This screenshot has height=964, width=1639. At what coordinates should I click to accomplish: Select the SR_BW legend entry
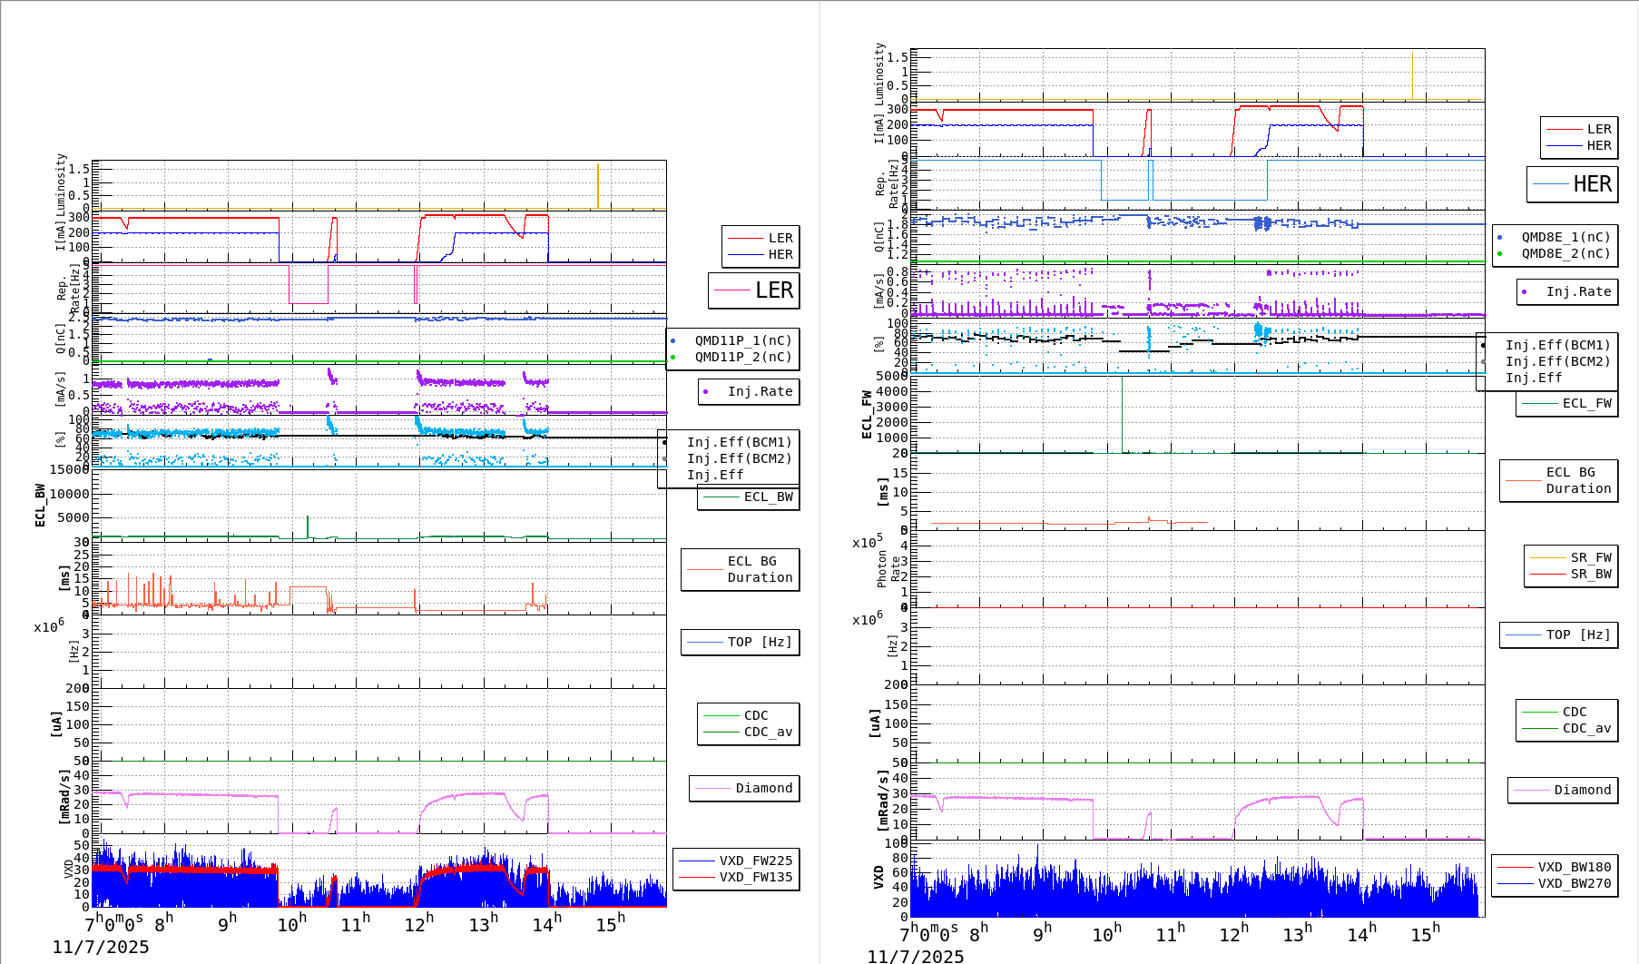click(x=1590, y=574)
